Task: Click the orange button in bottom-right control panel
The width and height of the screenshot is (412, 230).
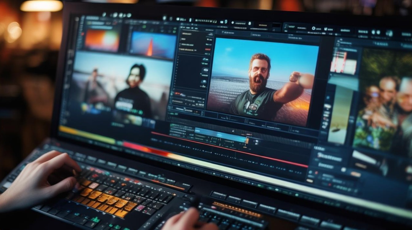Action: (x=355, y=174)
